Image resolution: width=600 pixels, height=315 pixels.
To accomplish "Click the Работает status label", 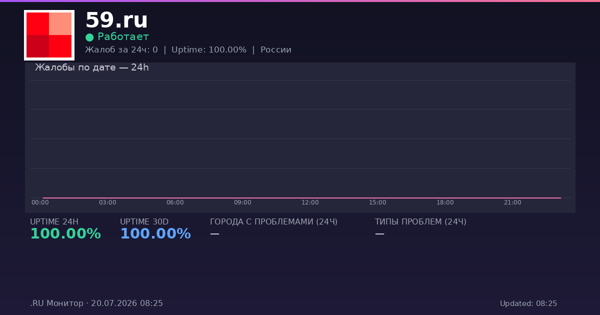I will [x=123, y=37].
